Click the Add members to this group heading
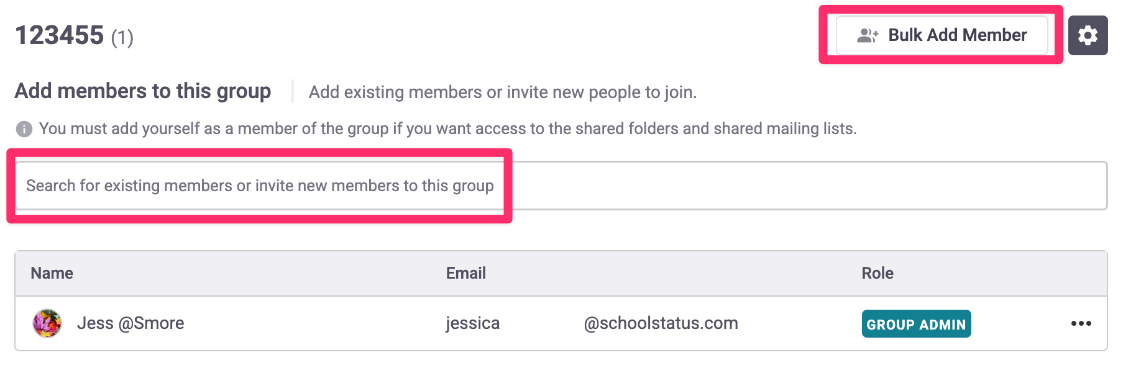This screenshot has width=1136, height=391. [143, 91]
